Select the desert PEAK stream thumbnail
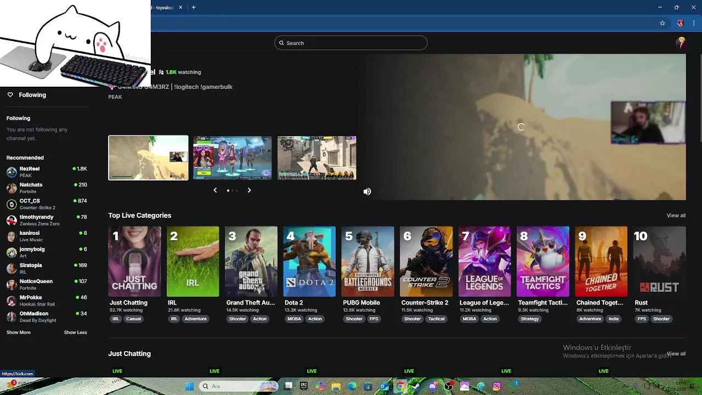Screen dimensions: 702x395 [148, 157]
